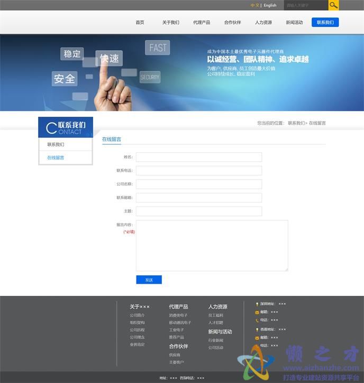Open footer link 公司活动

click(x=215, y=348)
